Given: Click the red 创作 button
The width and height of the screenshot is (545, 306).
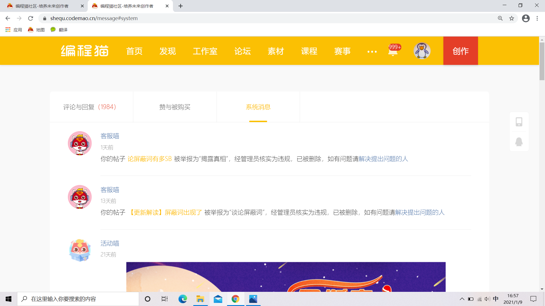Looking at the screenshot, I should (x=460, y=51).
